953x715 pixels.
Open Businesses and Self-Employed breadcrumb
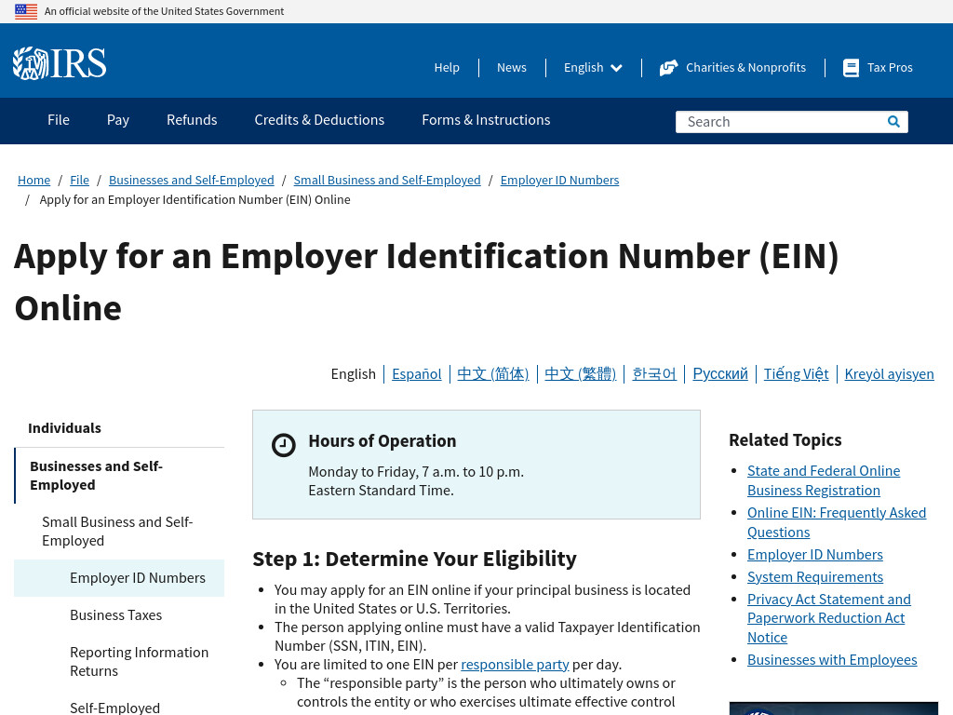192,180
